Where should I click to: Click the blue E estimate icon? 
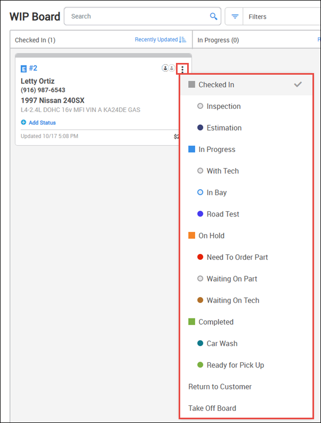[x=23, y=69]
